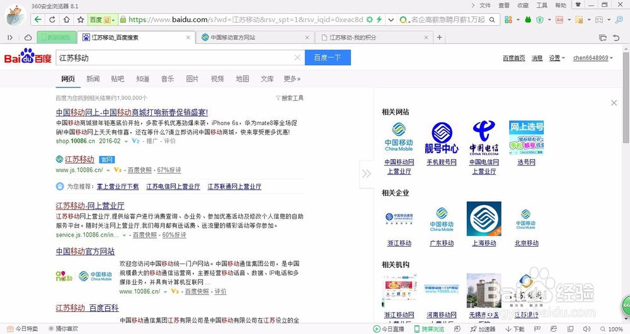Open the 靓号中心 related site thumbnail

442,138
